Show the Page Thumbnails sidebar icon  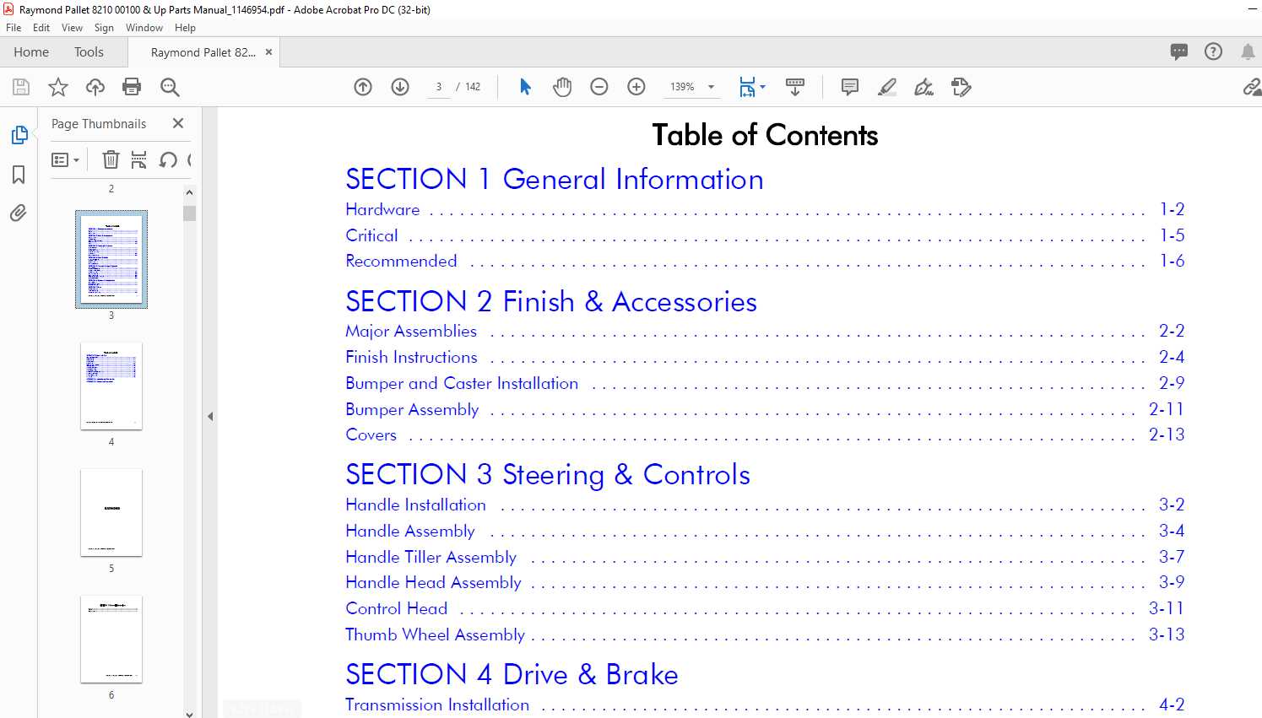19,135
